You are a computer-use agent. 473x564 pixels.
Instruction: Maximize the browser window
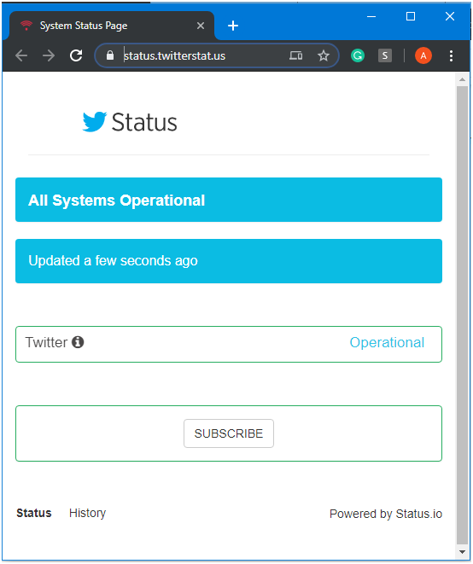coord(411,16)
